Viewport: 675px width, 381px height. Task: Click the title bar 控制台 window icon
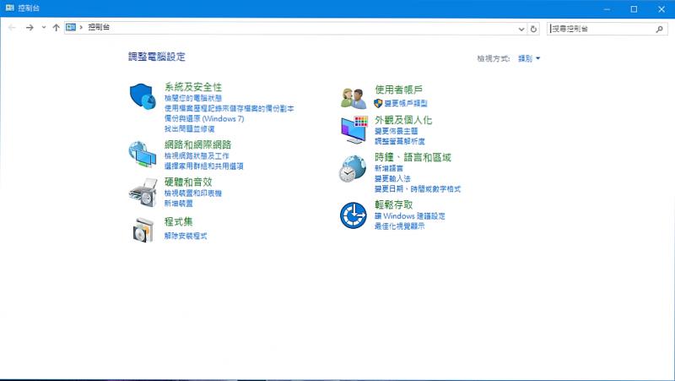9,8
